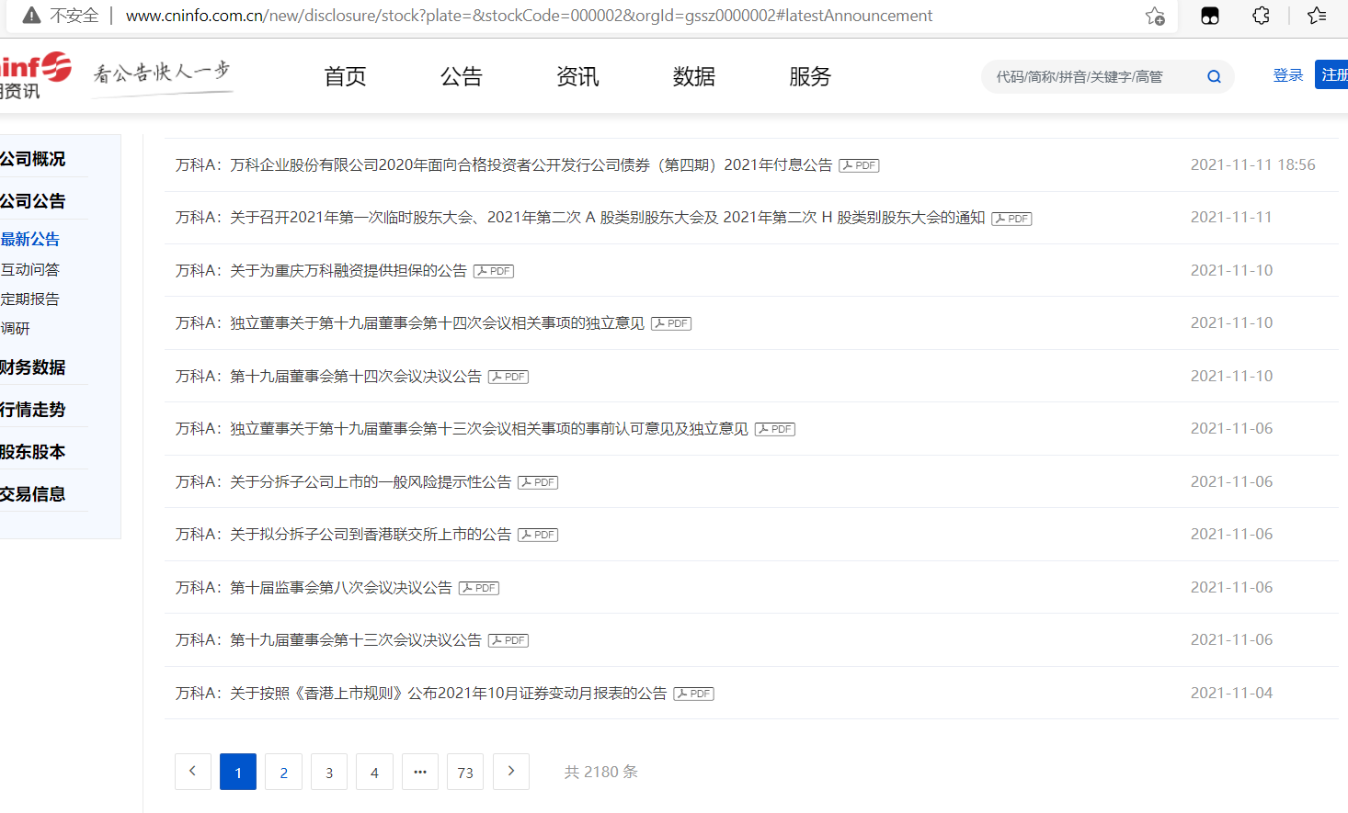The height and width of the screenshot is (813, 1348).
Task: Click the cninfo logo
Action: (x=35, y=76)
